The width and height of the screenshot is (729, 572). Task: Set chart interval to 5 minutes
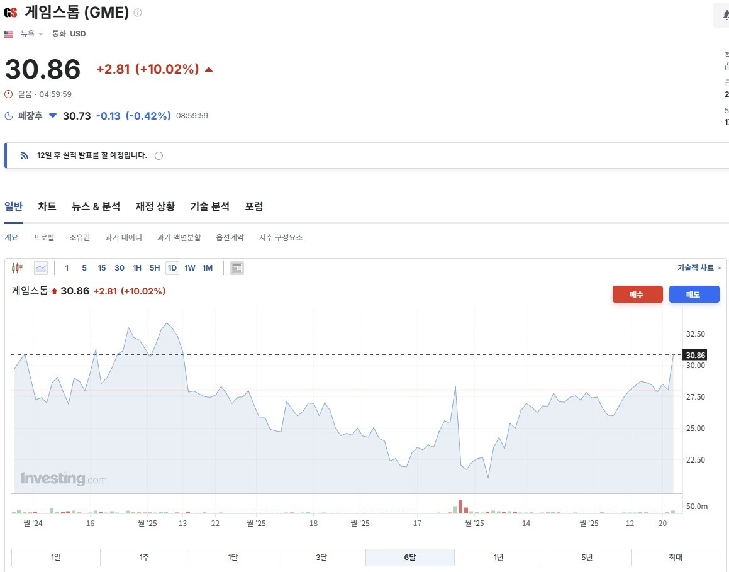point(84,268)
